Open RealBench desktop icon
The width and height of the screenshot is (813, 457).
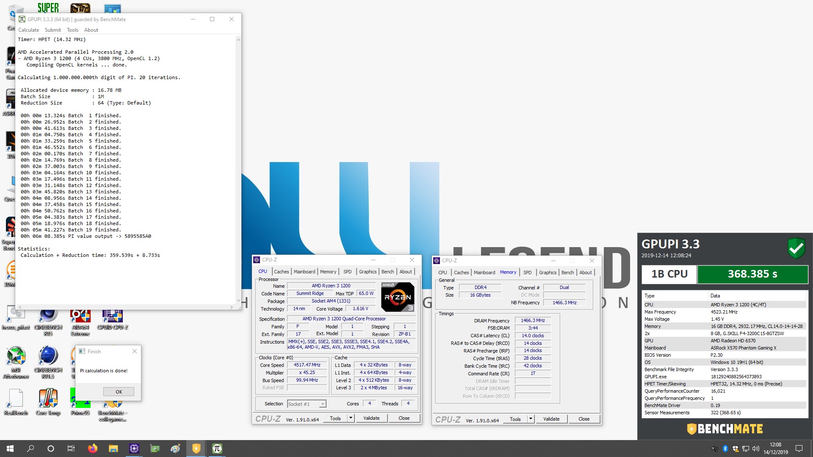click(16, 402)
